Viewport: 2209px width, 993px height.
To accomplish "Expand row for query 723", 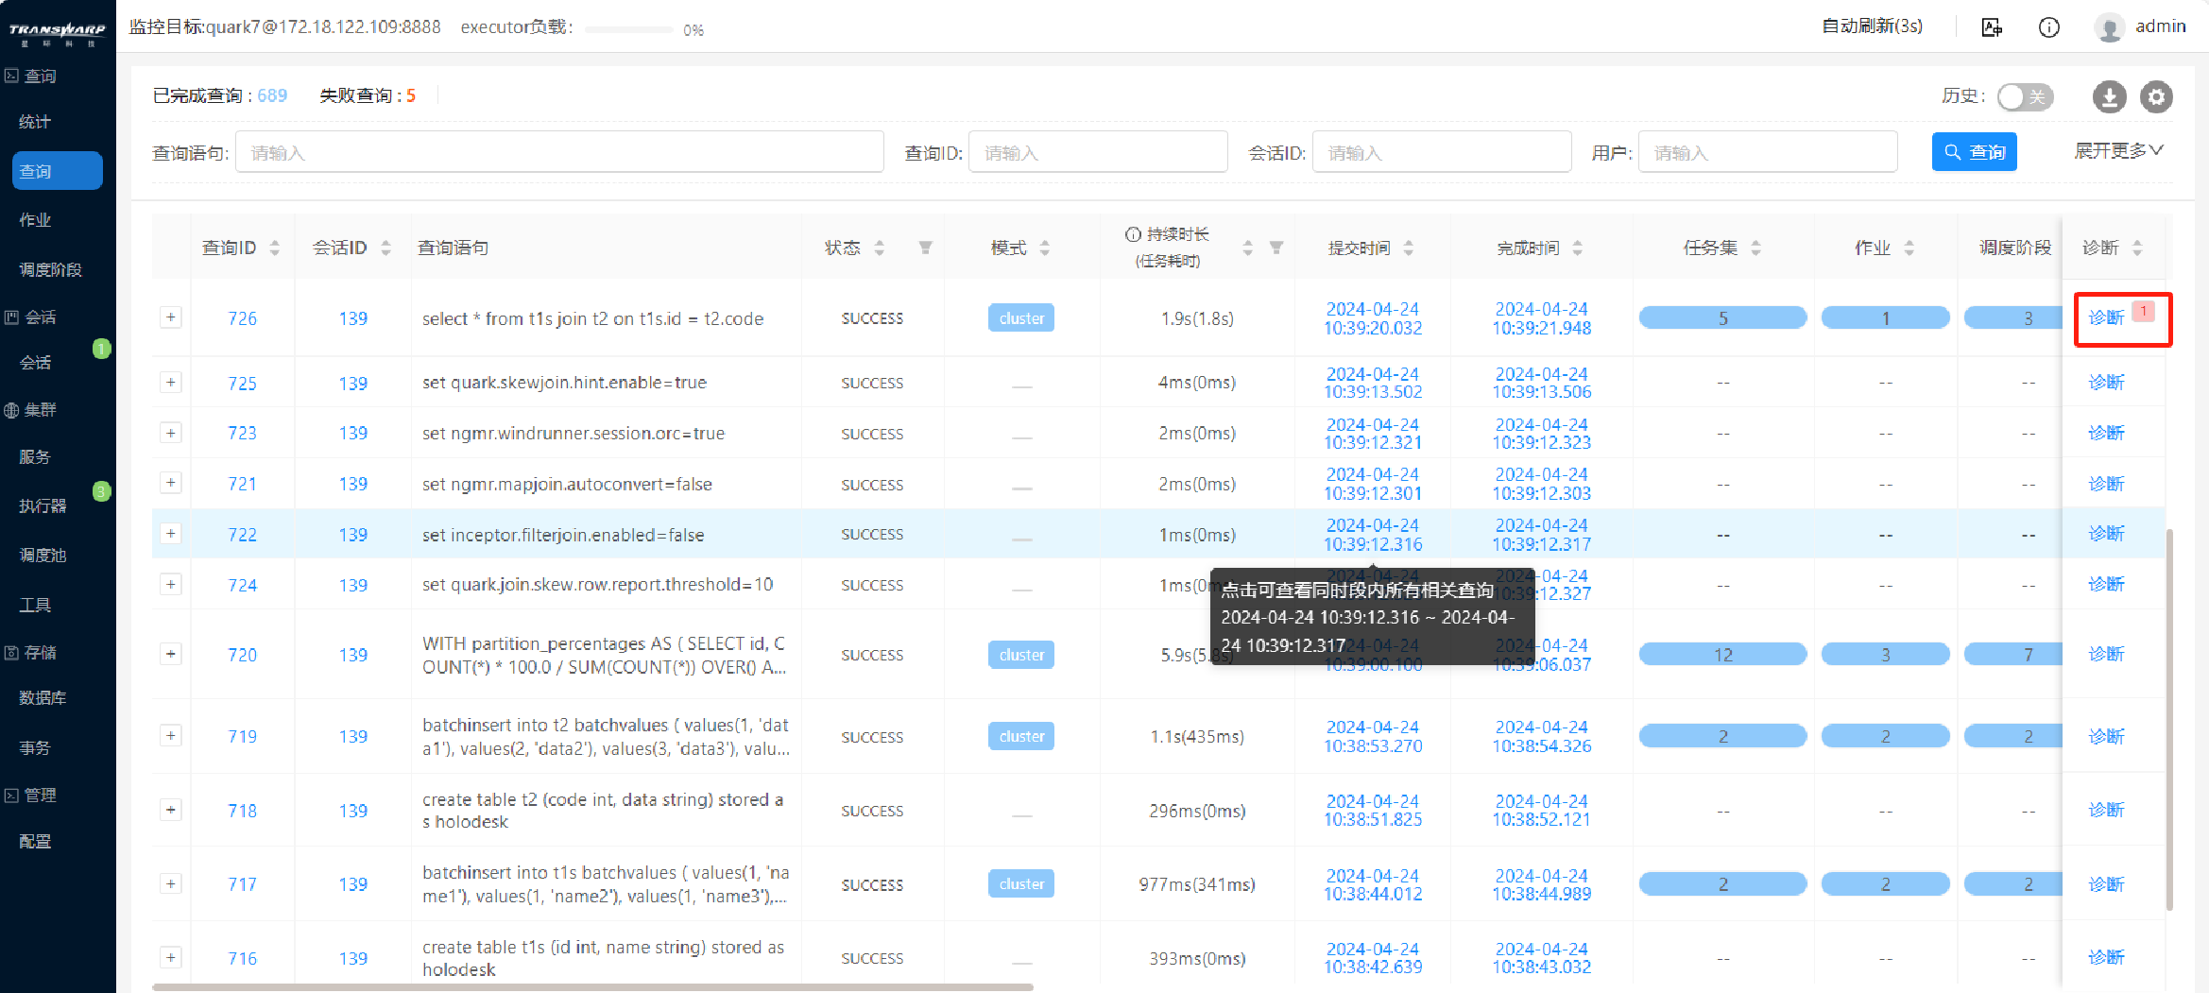I will pyautogui.click(x=171, y=433).
